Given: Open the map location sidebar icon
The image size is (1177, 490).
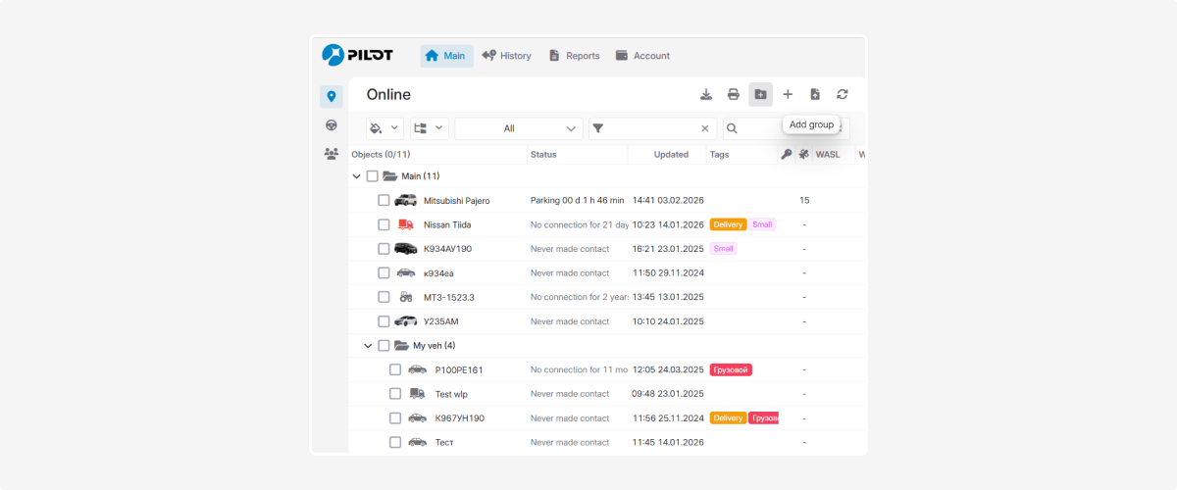Looking at the screenshot, I should click(332, 96).
